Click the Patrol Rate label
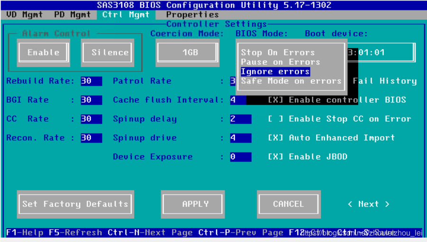 pos(142,81)
